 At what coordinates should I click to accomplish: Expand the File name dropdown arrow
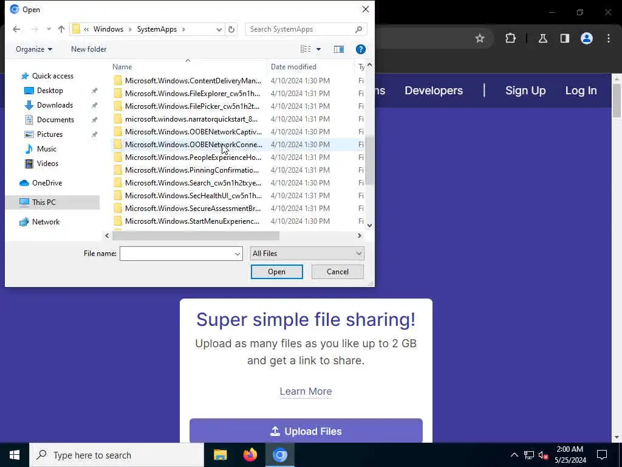click(x=238, y=254)
